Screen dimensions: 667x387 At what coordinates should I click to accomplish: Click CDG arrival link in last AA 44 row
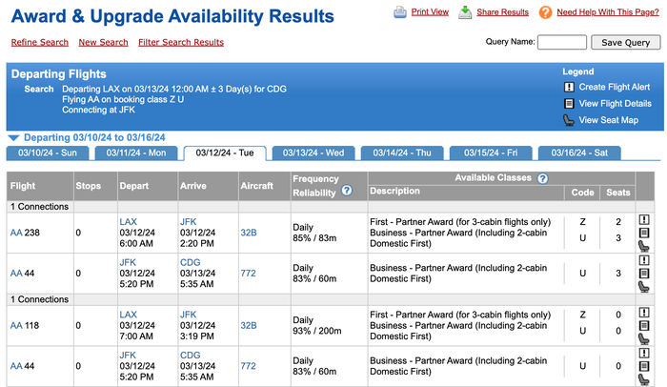click(x=191, y=356)
